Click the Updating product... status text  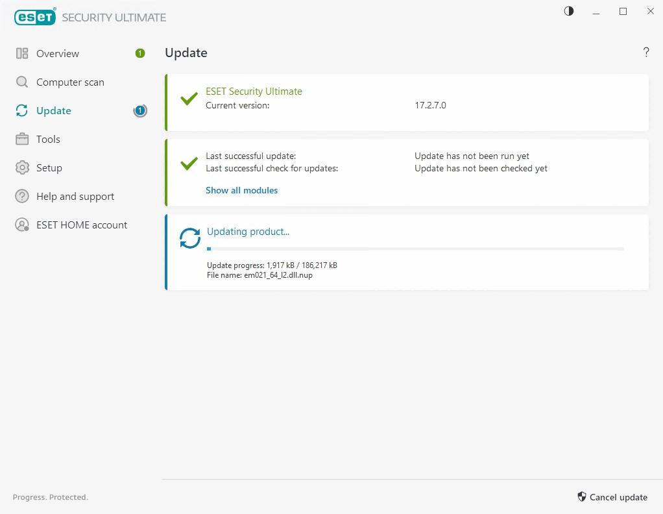tap(248, 232)
